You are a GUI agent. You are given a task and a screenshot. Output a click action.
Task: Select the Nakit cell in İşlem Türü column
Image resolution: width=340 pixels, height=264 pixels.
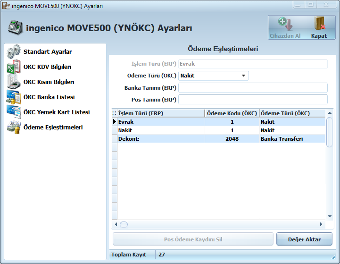(x=161, y=130)
